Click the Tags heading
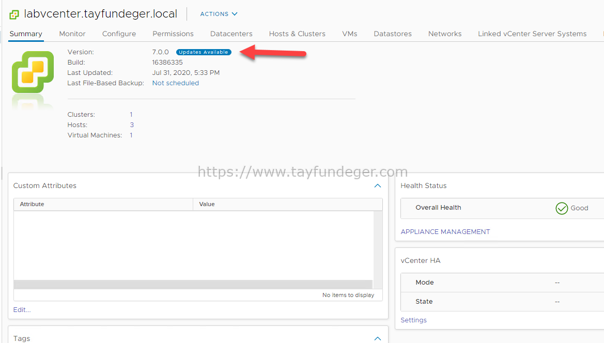This screenshot has width=604, height=343. [x=22, y=338]
